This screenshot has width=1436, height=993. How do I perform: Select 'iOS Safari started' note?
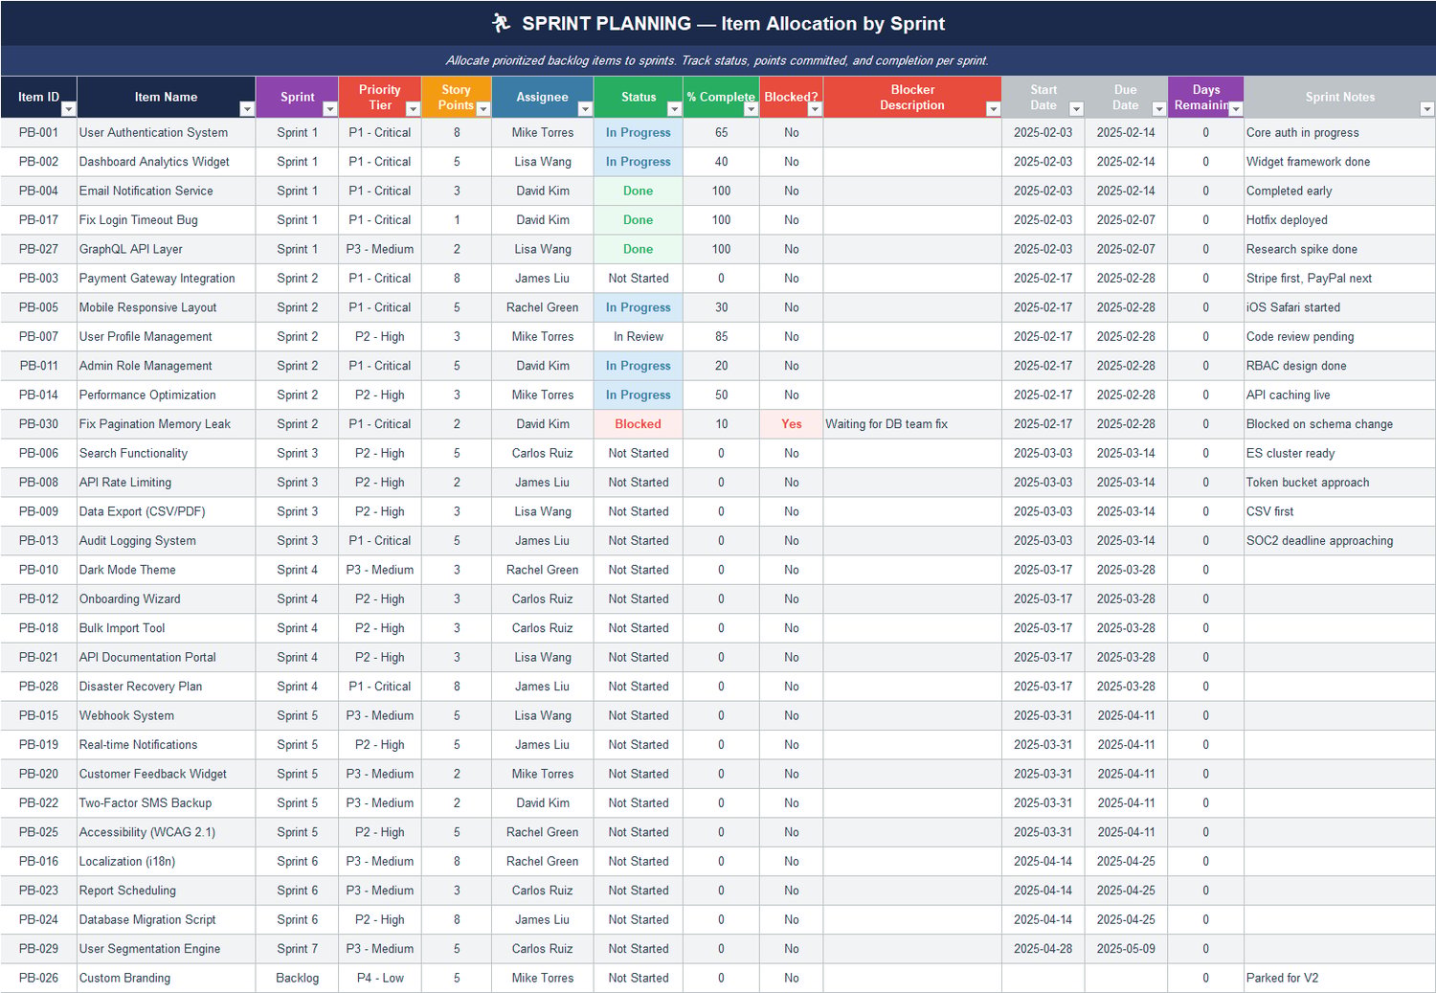(1339, 307)
